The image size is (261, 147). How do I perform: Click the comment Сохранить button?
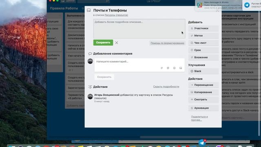click(104, 77)
